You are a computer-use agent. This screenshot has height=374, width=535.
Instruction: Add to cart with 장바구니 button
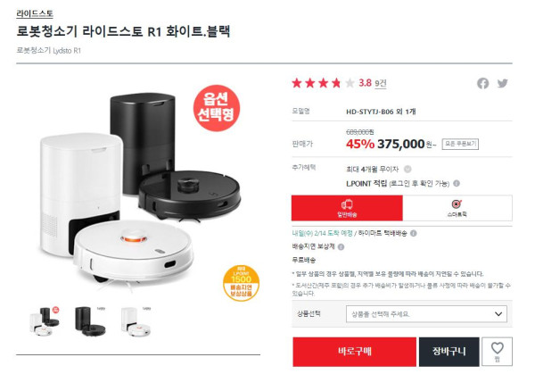pos(449,352)
